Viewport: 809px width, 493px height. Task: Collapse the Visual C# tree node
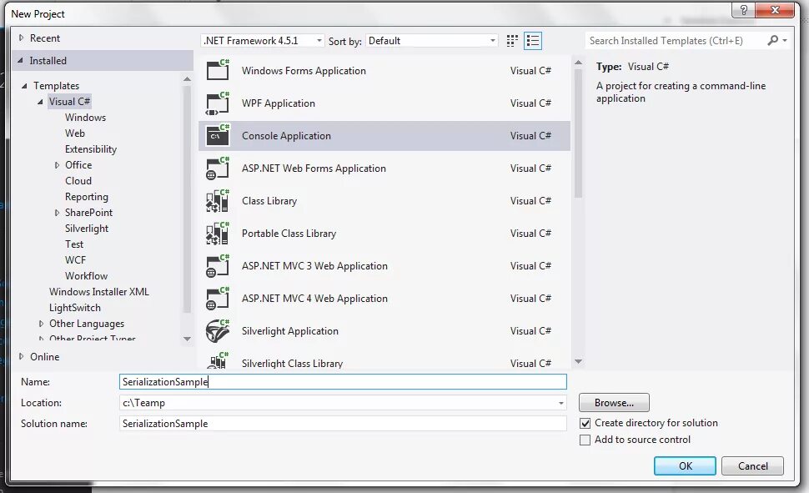point(40,102)
